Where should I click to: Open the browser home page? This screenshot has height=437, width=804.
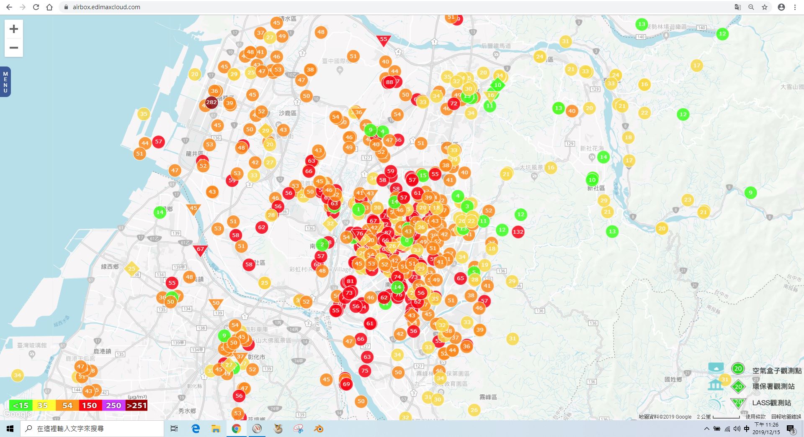49,7
